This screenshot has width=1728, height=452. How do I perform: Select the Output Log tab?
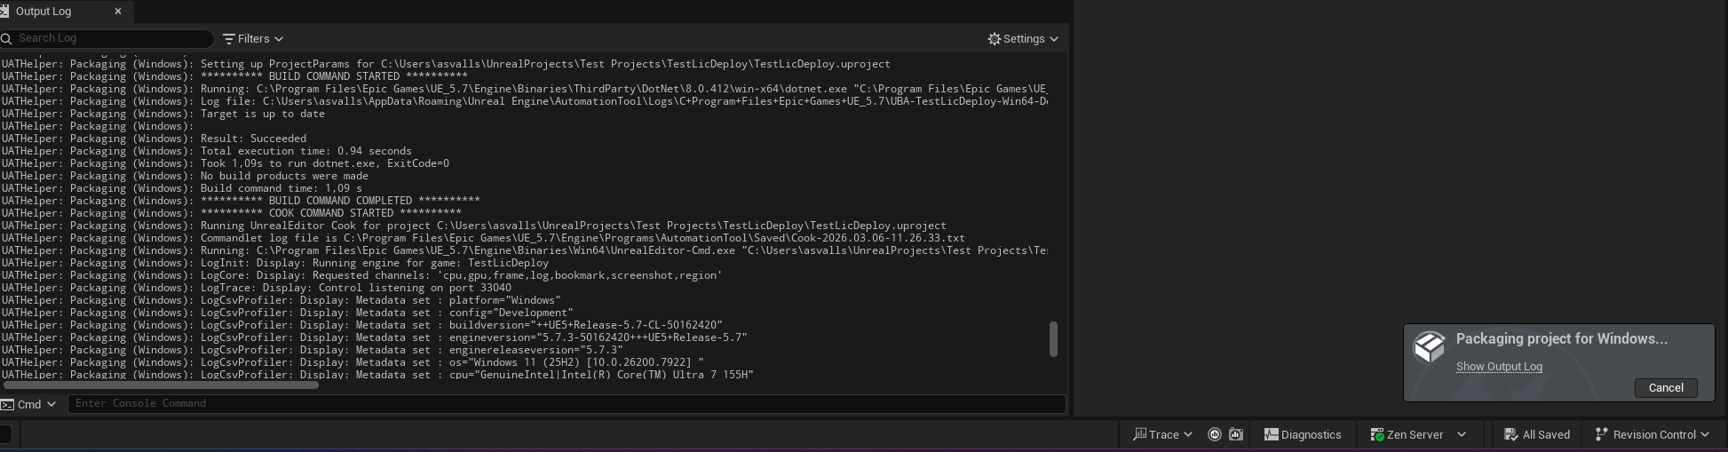[x=44, y=12]
